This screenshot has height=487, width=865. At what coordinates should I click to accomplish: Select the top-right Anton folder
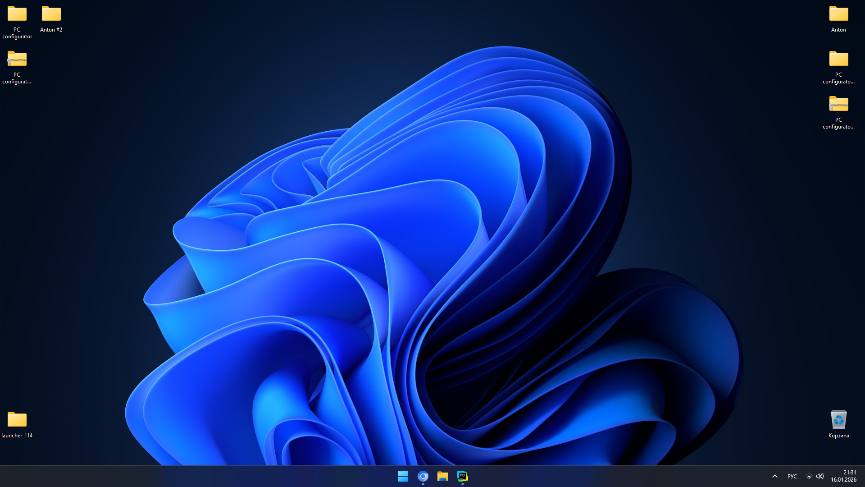pyautogui.click(x=838, y=14)
